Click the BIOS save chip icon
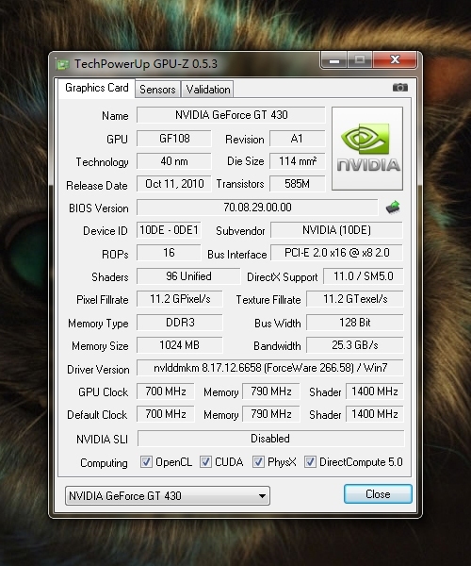 [x=393, y=208]
